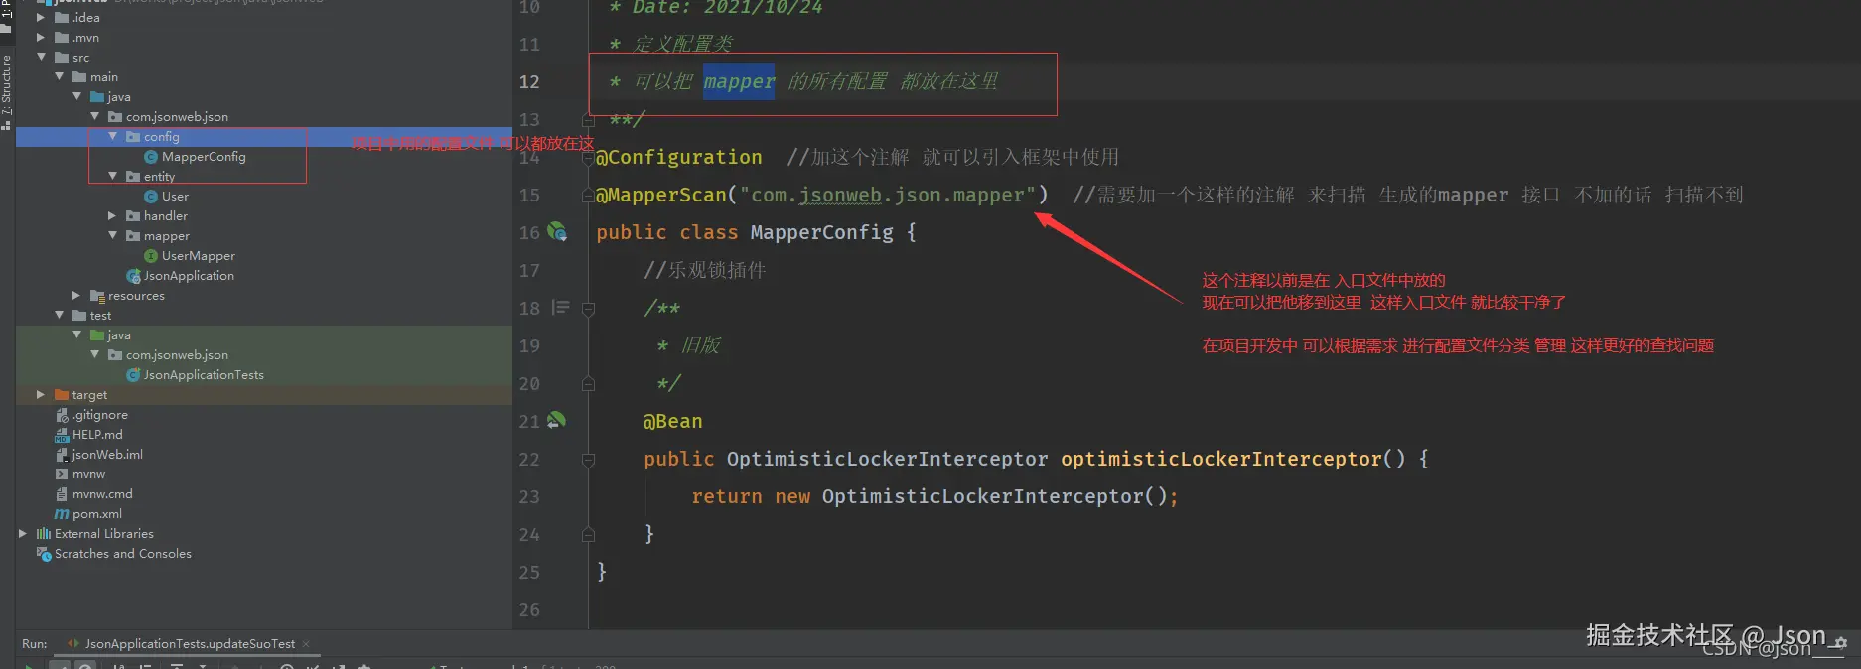
Task: Expand the handler package arrow
Action: point(112,216)
